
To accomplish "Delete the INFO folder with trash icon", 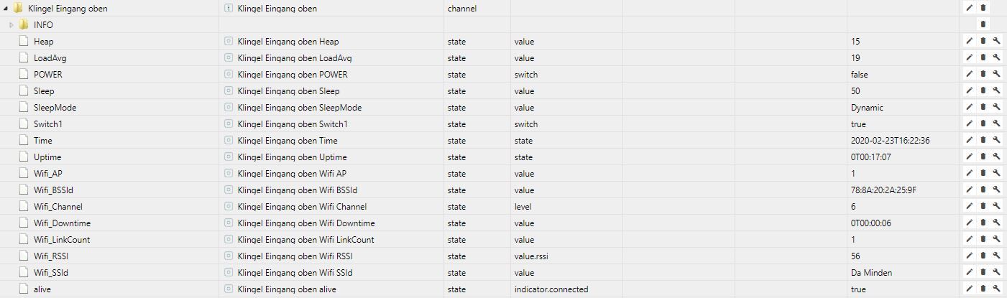I will [x=983, y=24].
